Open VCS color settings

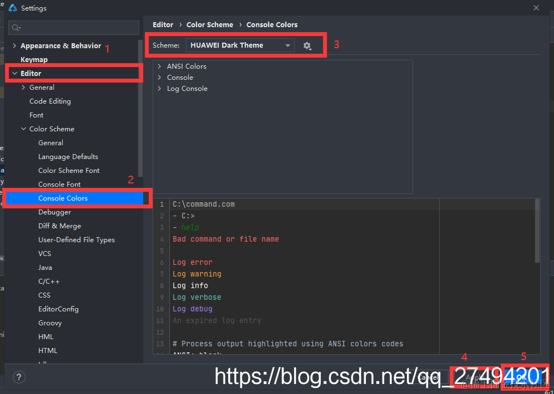[x=44, y=254]
